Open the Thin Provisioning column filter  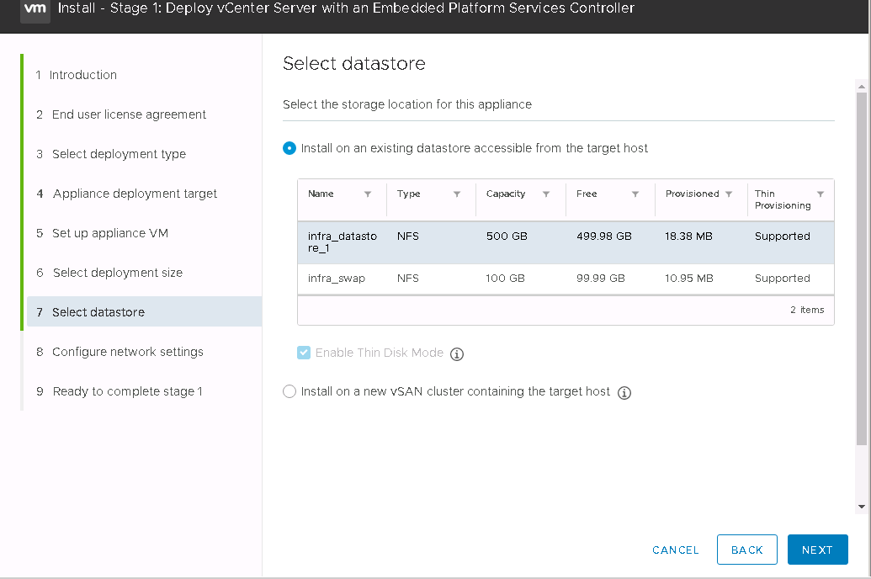(821, 194)
